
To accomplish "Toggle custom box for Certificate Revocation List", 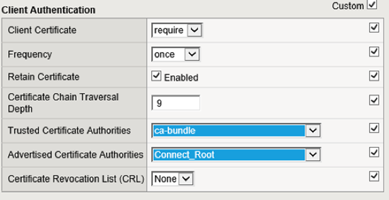I will (374, 176).
